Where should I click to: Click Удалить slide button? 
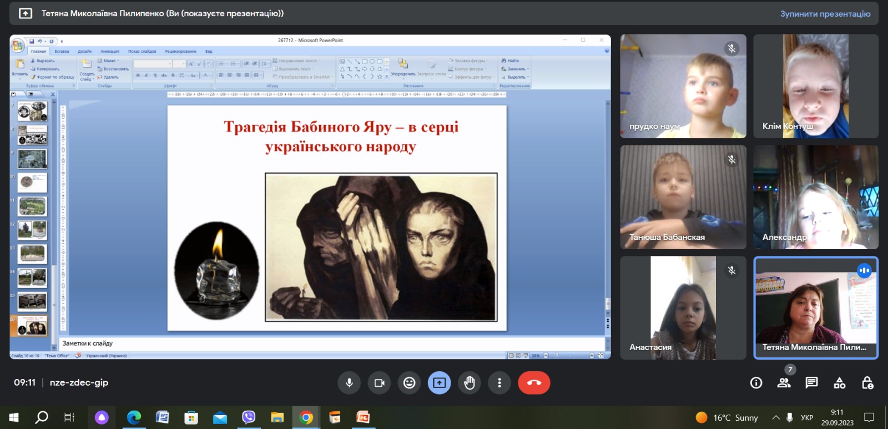tap(108, 77)
